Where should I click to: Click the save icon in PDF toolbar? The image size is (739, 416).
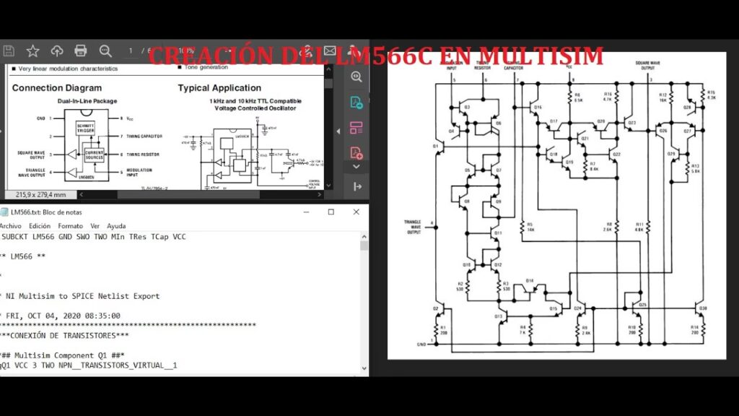pos(9,51)
